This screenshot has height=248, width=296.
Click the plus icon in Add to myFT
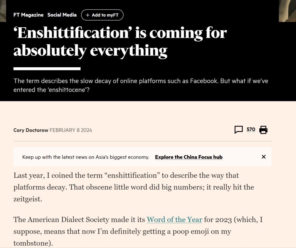point(88,15)
